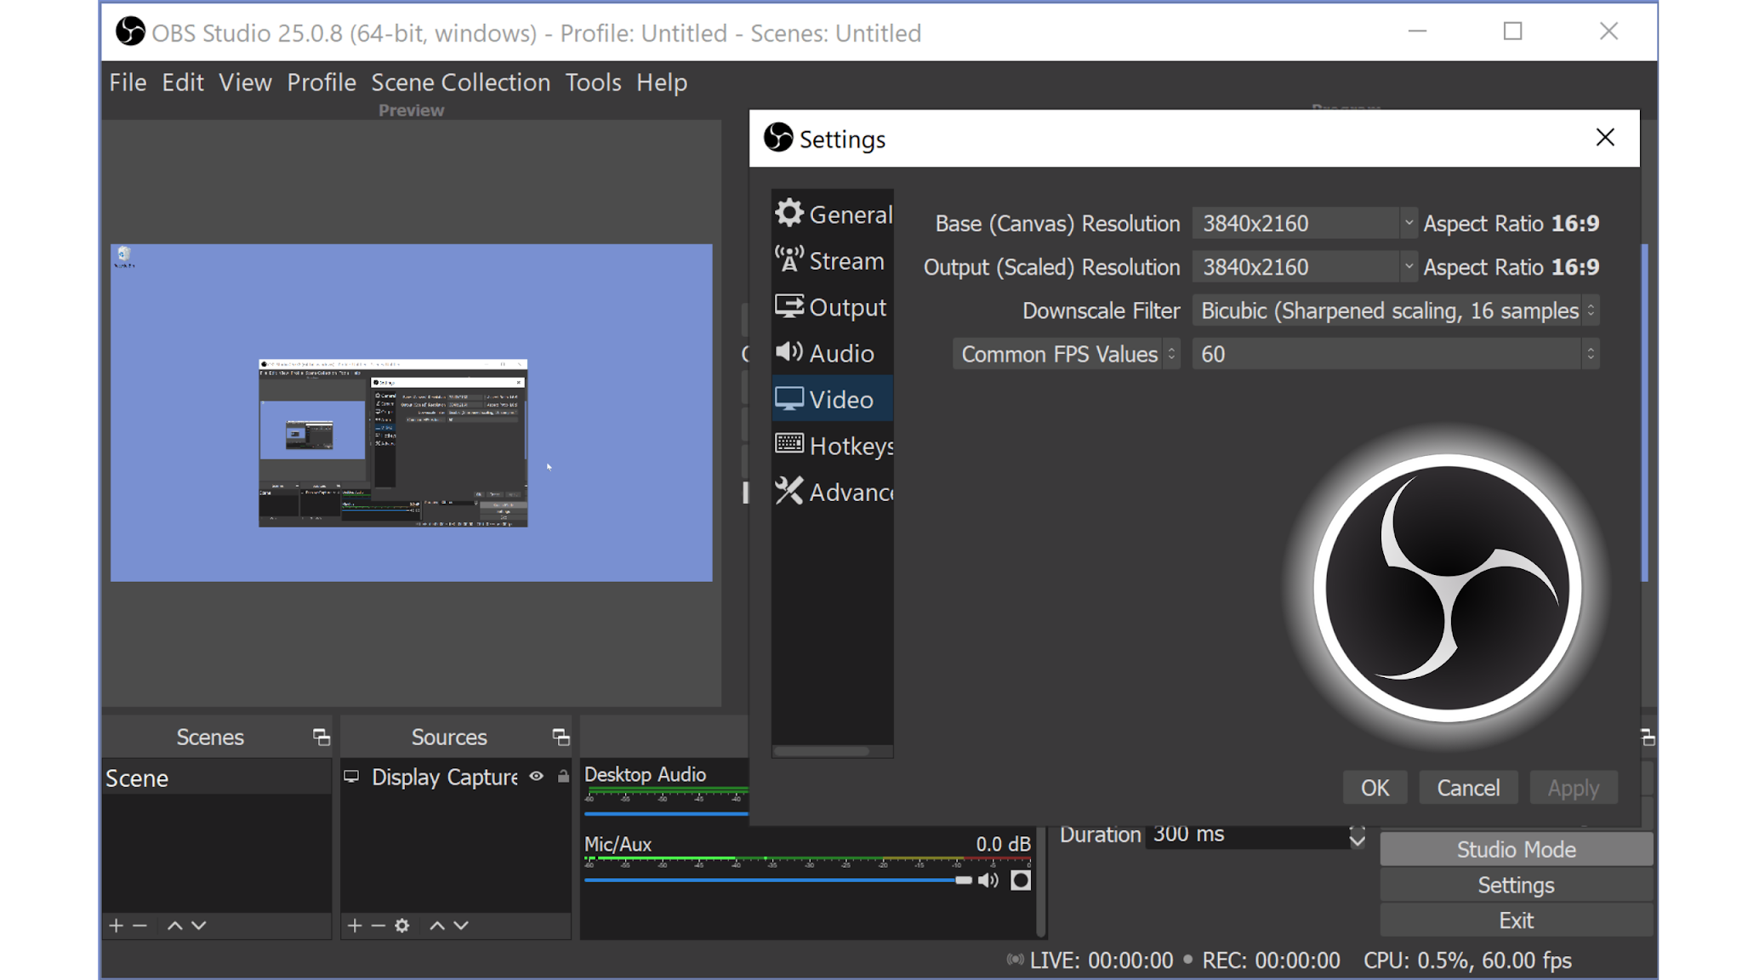Viewport: 1742px width, 980px height.
Task: Add a new source with plus
Action: [355, 926]
